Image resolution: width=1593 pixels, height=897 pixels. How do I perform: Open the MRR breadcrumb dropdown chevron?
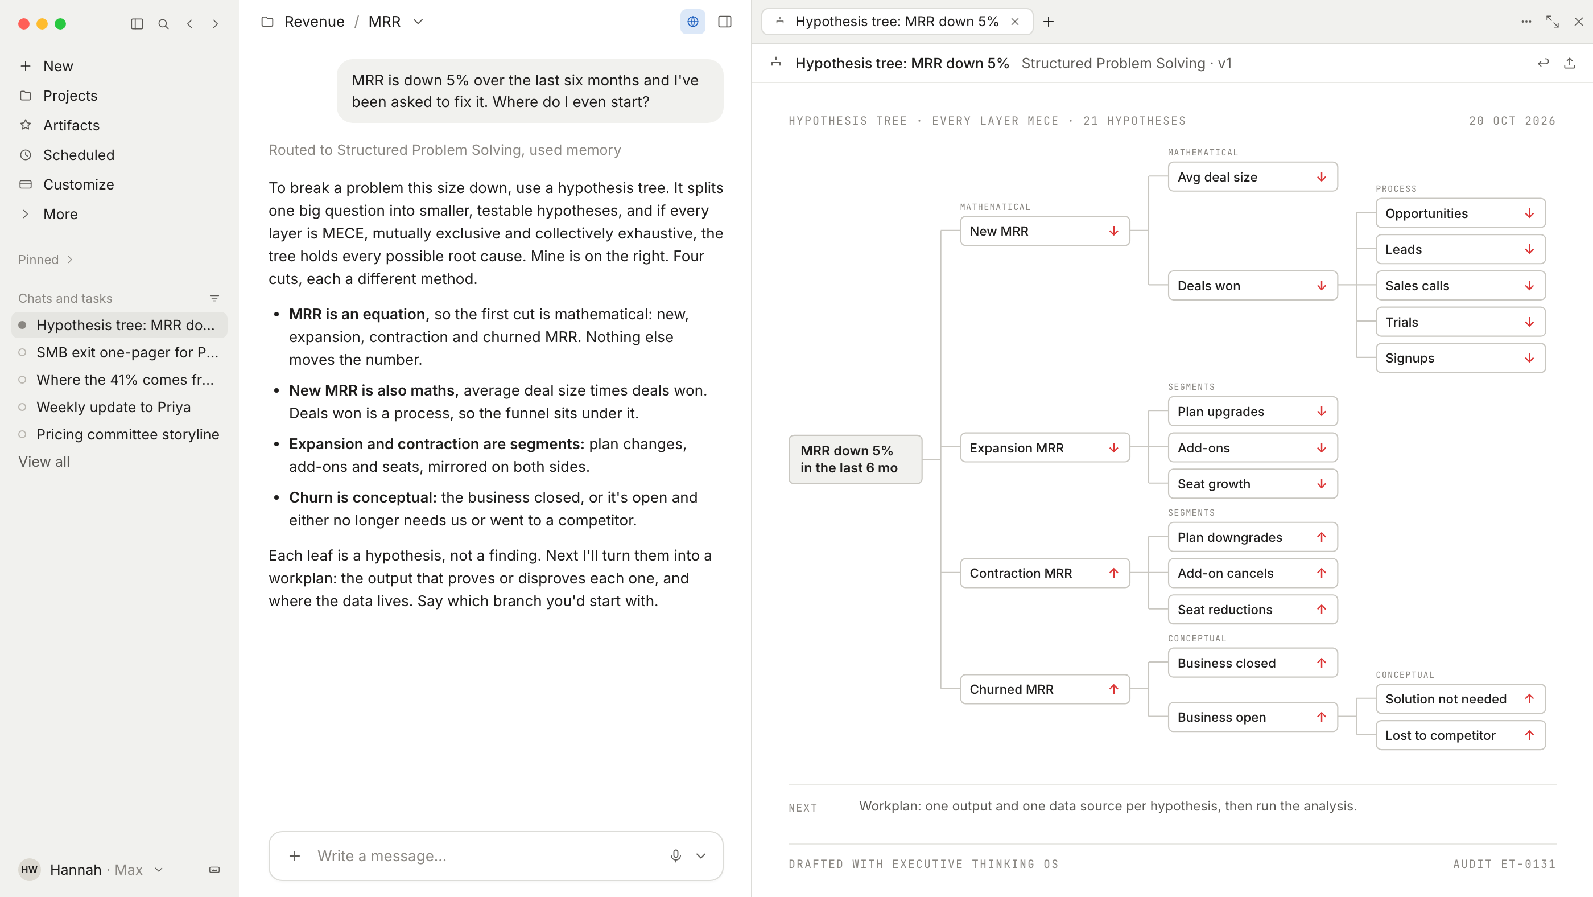(418, 22)
